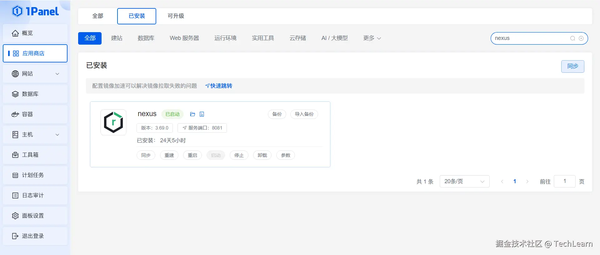The image size is (600, 255).
Task: Go to the previous page arrow
Action: point(502,181)
